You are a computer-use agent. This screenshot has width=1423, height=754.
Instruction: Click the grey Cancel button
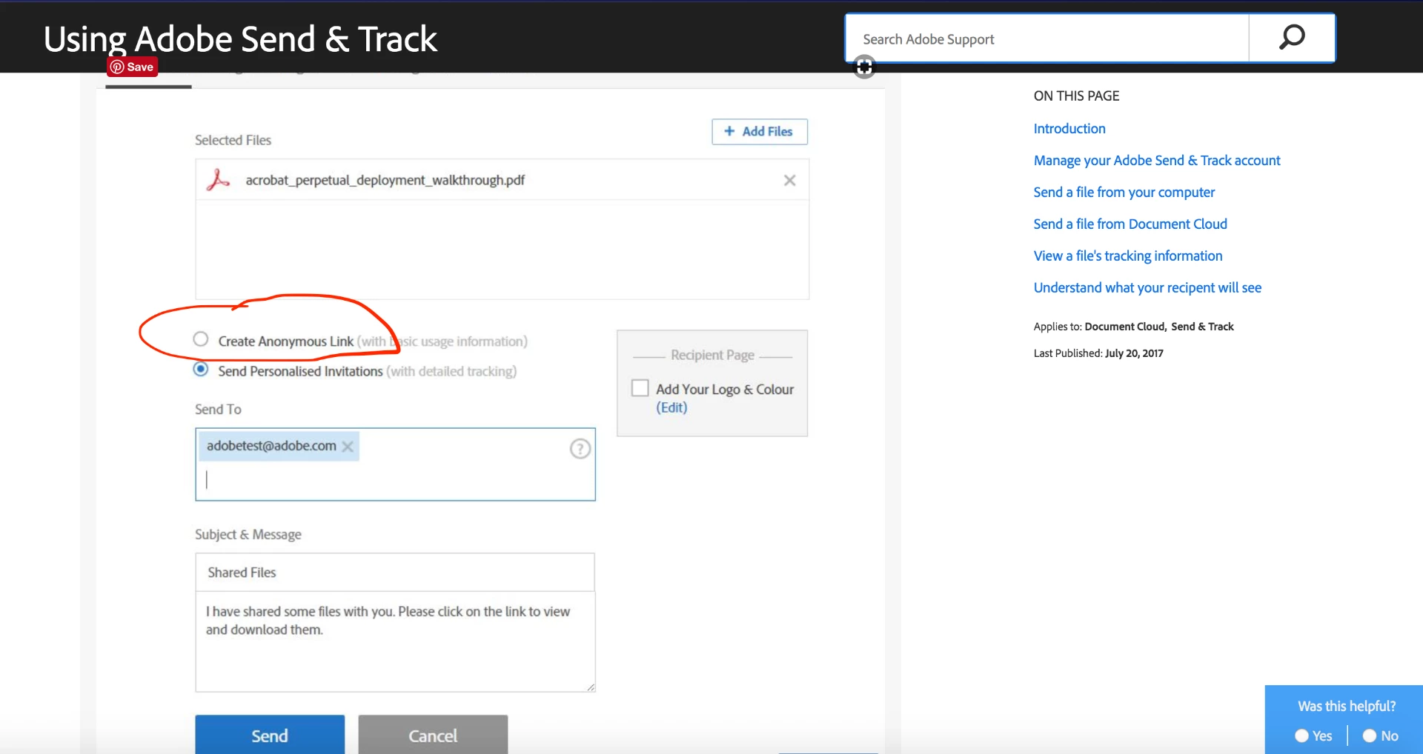pos(433,735)
